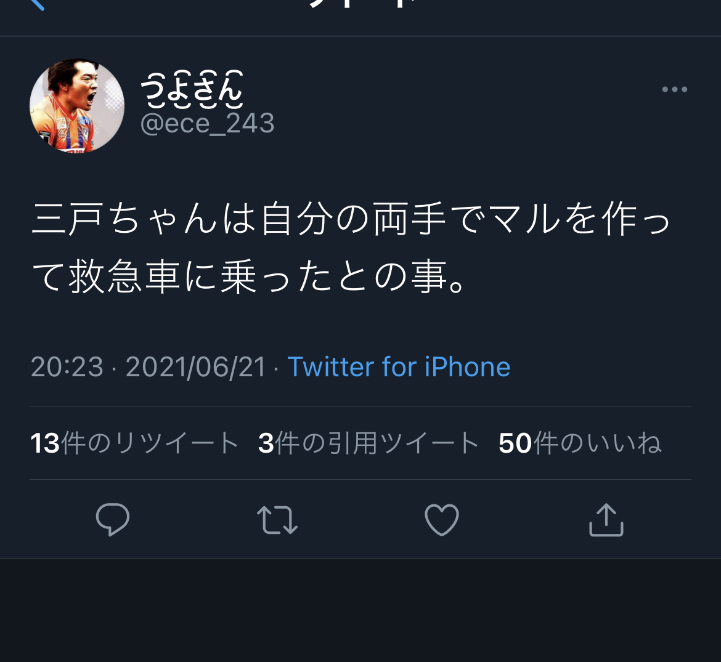View the 3件の引用ツイート list
The height and width of the screenshot is (662, 721).
[x=369, y=443]
